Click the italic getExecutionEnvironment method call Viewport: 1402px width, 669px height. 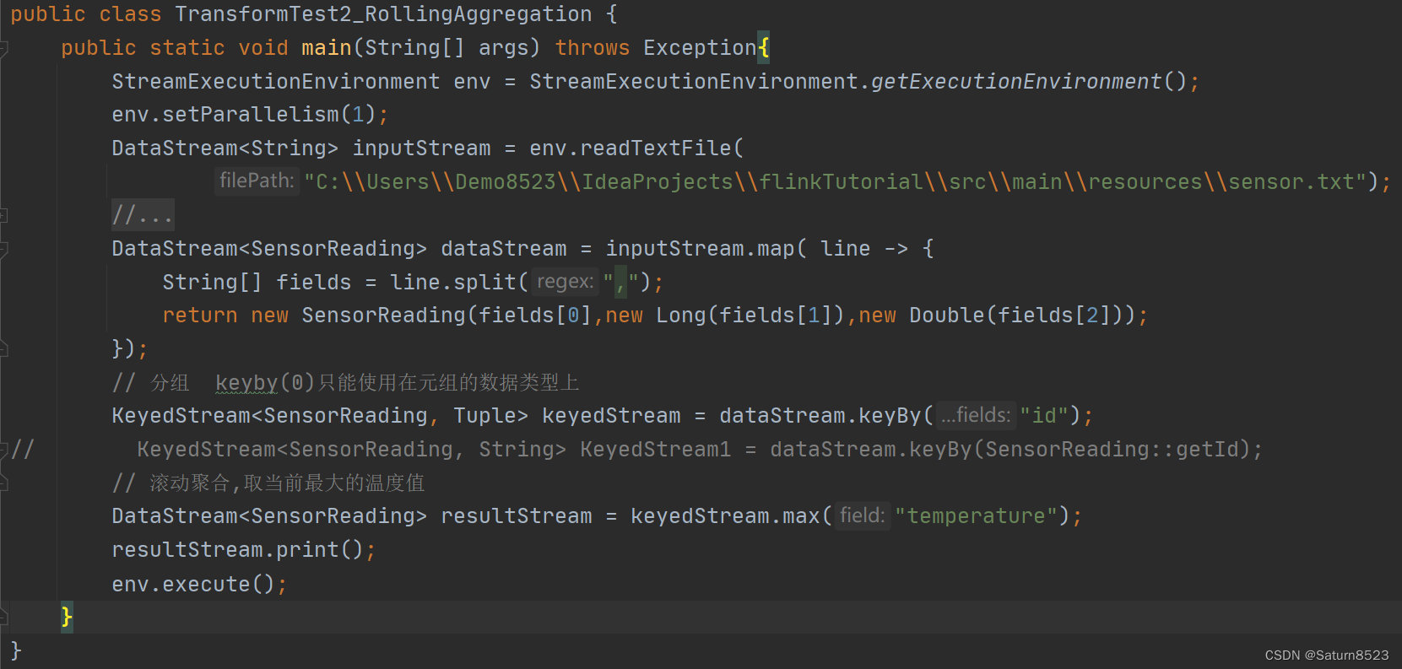[x=1016, y=82]
